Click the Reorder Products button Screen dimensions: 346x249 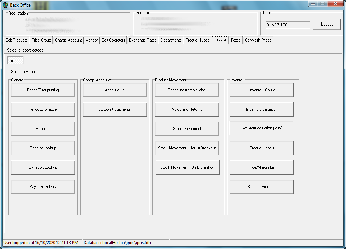point(261,187)
